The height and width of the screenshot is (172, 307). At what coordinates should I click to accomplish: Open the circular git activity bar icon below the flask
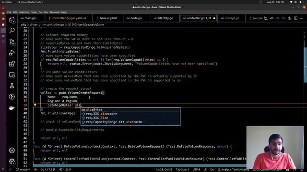tap(12, 97)
